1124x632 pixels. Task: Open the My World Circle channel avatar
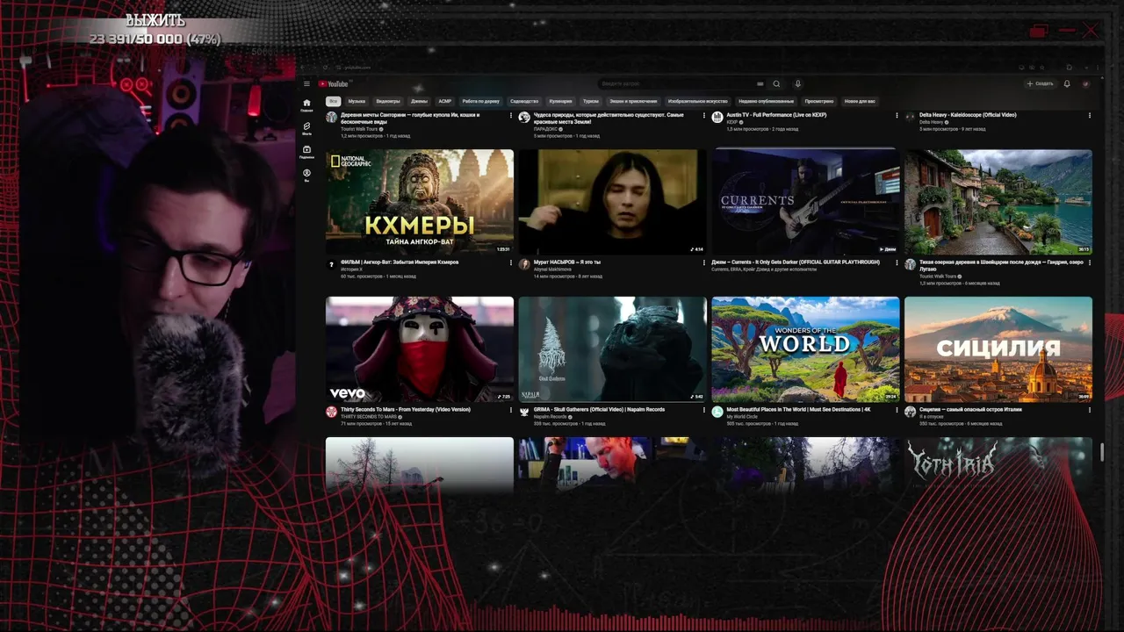[x=717, y=412]
